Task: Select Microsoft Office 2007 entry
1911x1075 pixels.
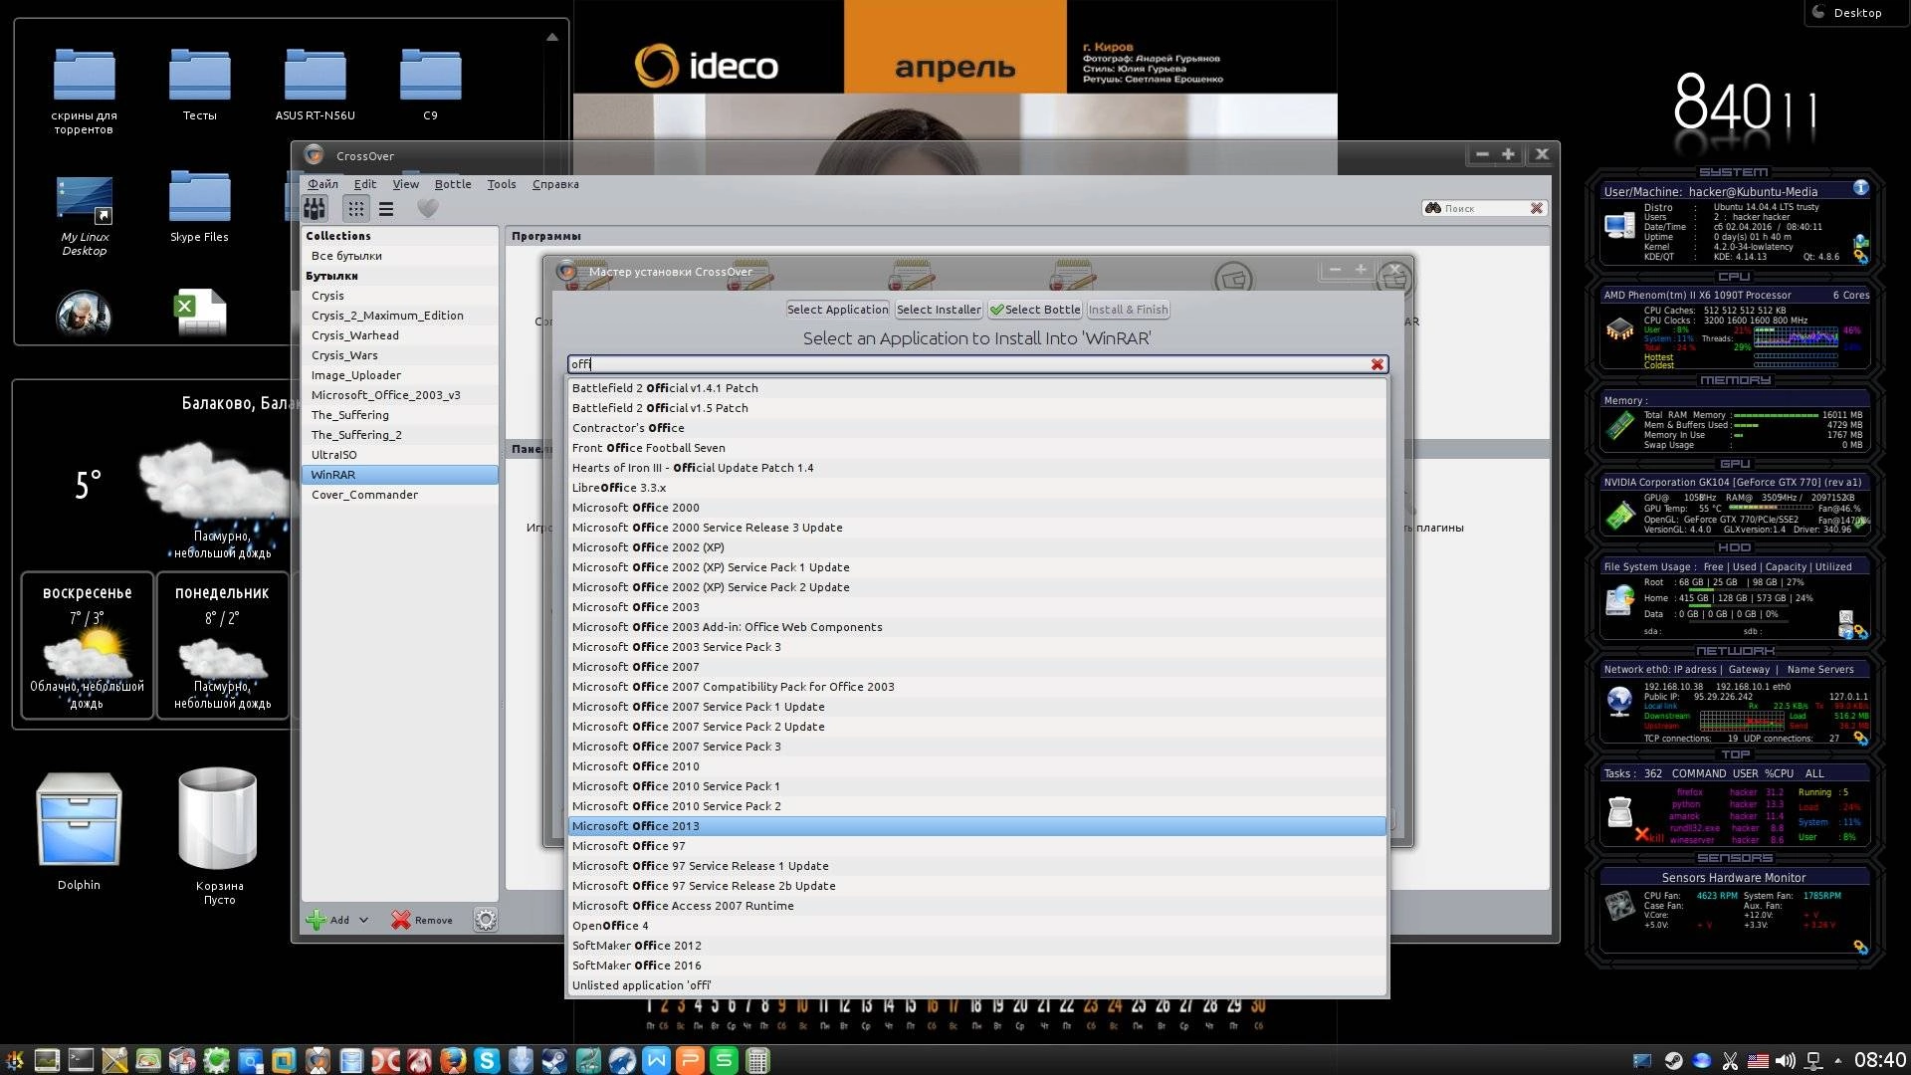Action: click(x=977, y=667)
